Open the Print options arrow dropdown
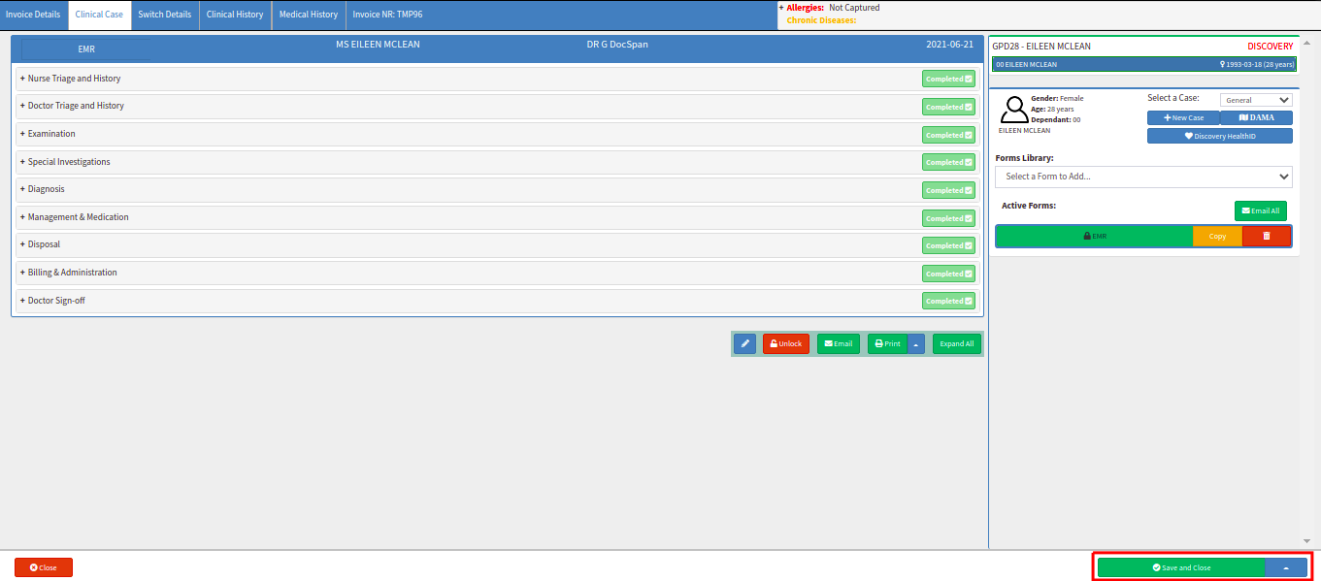 tap(916, 343)
